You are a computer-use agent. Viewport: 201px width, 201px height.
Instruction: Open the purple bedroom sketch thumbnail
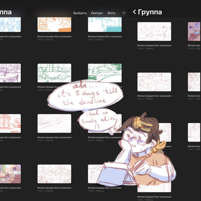[x=10, y=73]
